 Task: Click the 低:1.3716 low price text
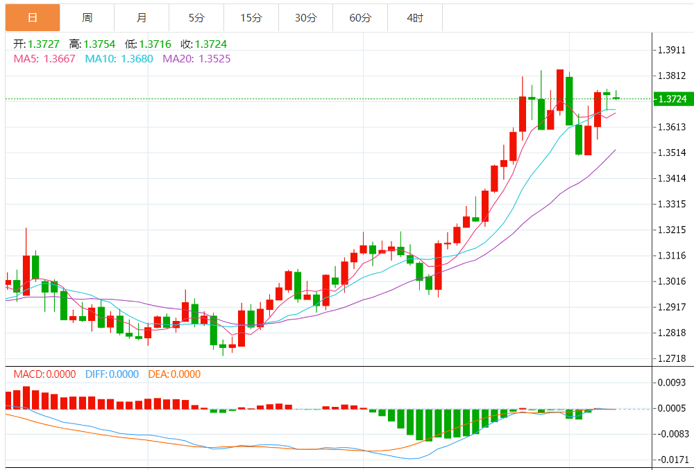148,44
